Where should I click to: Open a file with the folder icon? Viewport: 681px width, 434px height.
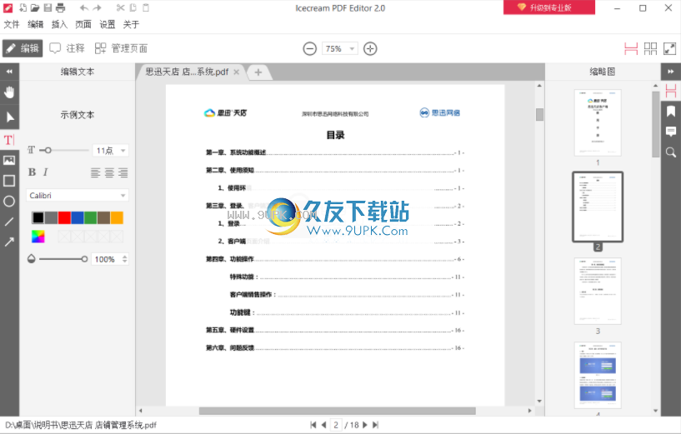pyautogui.click(x=35, y=7)
